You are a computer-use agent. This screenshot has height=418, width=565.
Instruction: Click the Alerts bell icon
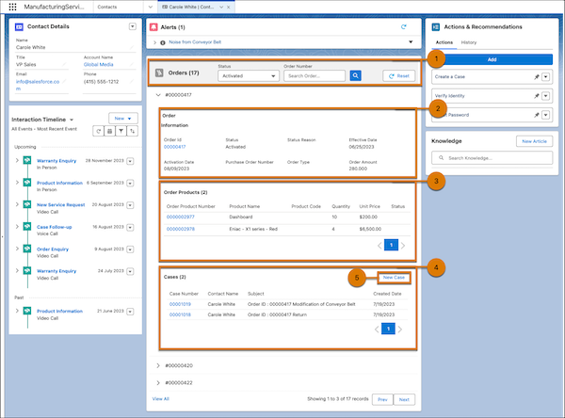click(x=153, y=27)
